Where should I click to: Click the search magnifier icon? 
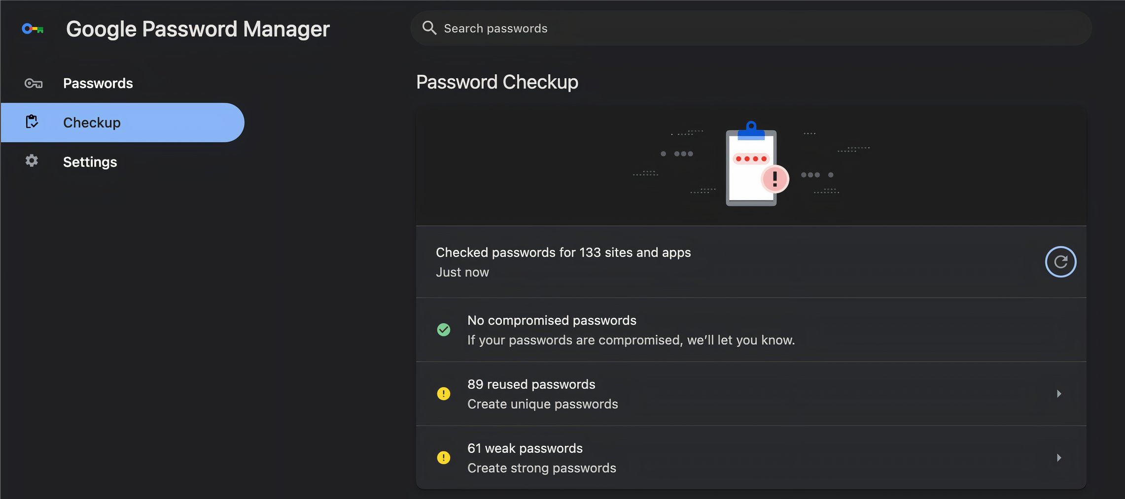click(429, 28)
